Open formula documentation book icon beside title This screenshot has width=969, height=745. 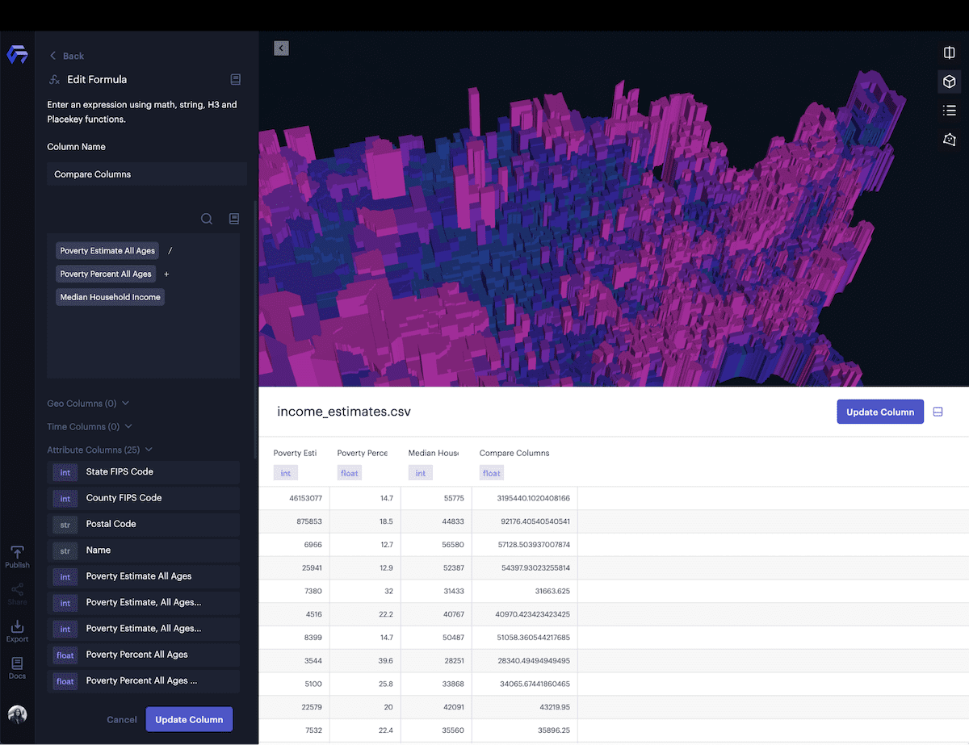(235, 79)
